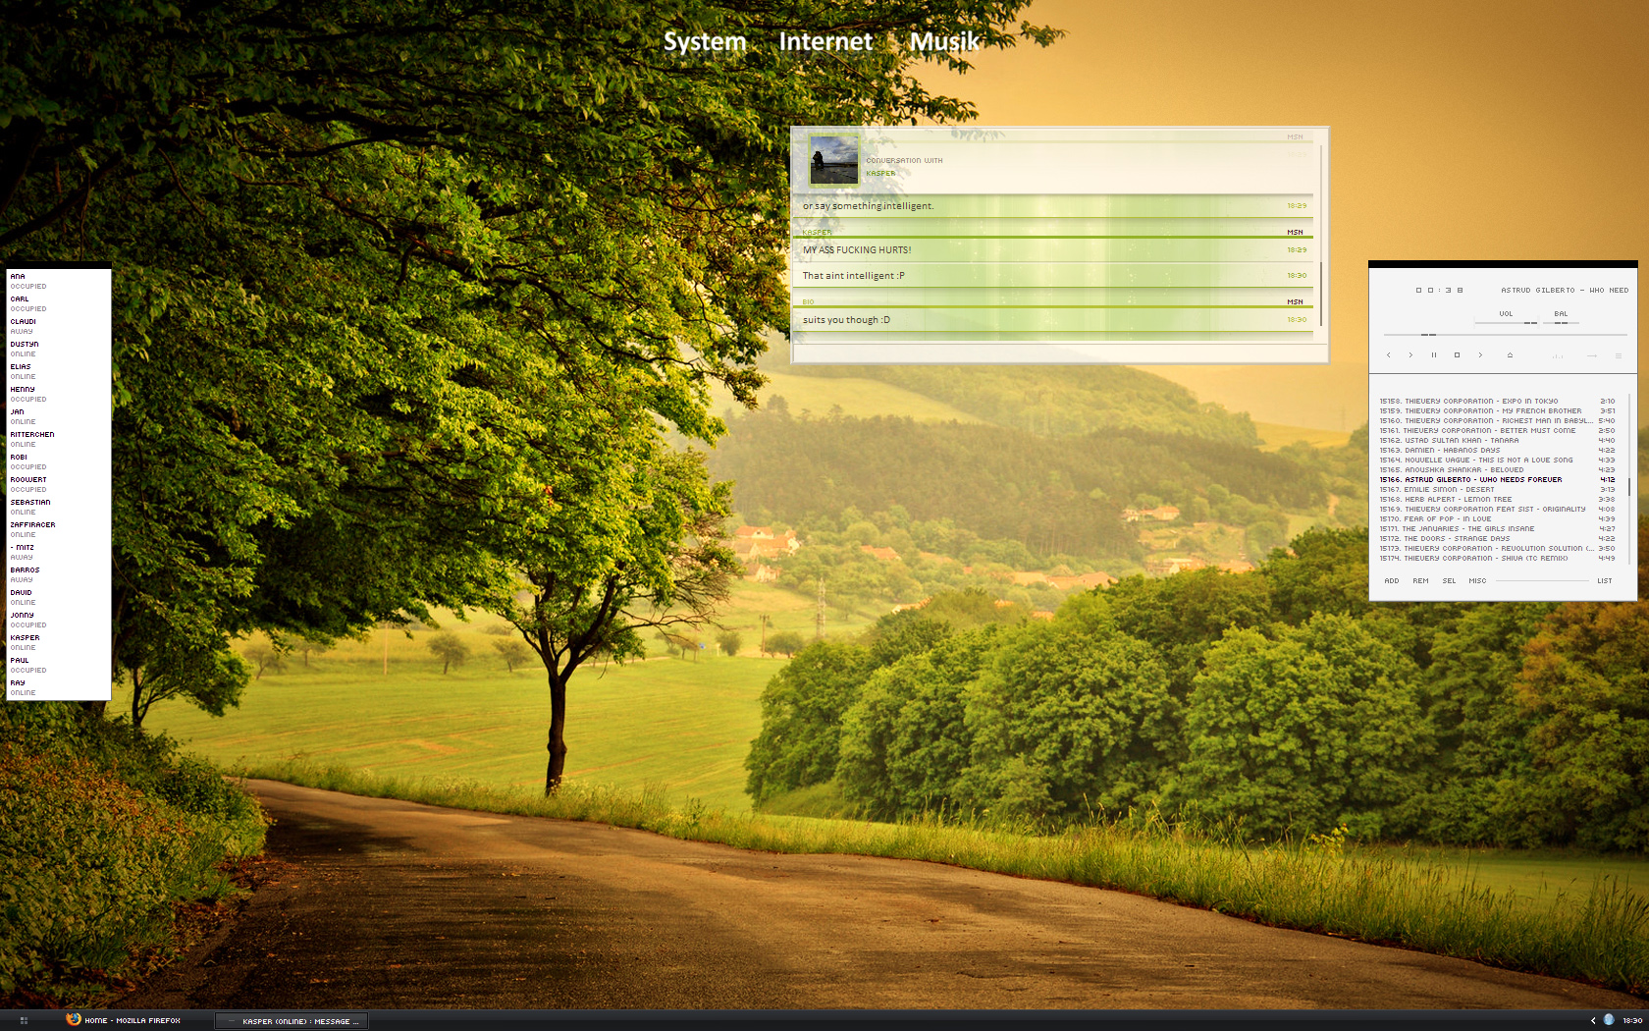Select track Damien - Habanos Days
Screen dimensions: 1649x1031
pyautogui.click(x=1497, y=451)
